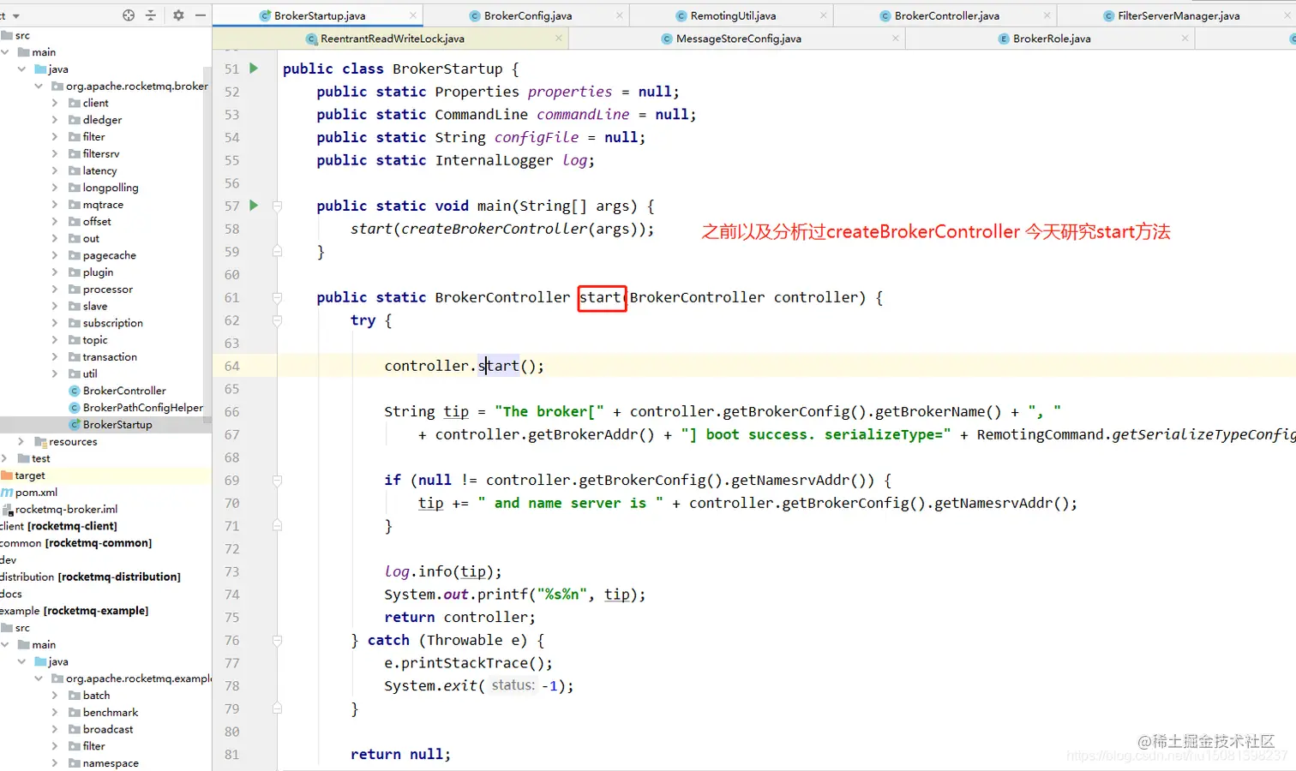Click the collapse all icon in project panel
Image resolution: width=1296 pixels, height=771 pixels.
click(151, 15)
